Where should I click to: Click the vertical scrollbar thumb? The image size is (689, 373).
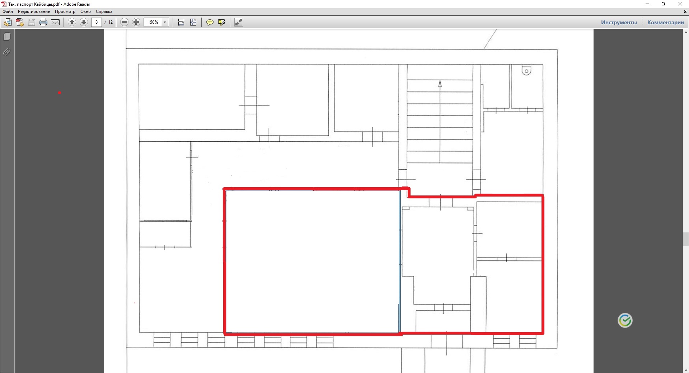[x=686, y=239]
